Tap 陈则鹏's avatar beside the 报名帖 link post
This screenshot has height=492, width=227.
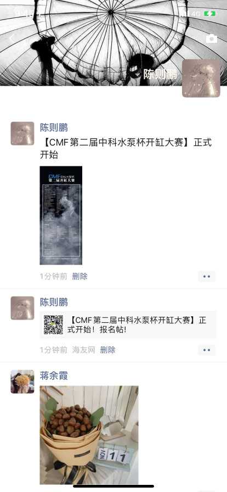click(22, 308)
